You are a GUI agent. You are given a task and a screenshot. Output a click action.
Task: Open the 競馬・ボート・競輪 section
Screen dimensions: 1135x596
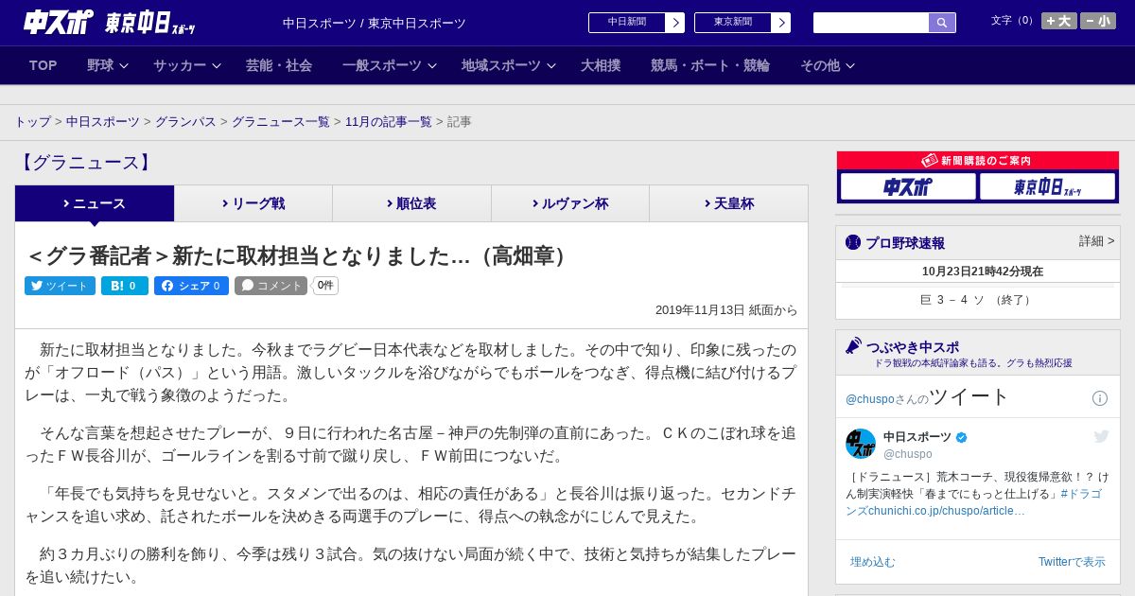pyautogui.click(x=710, y=65)
